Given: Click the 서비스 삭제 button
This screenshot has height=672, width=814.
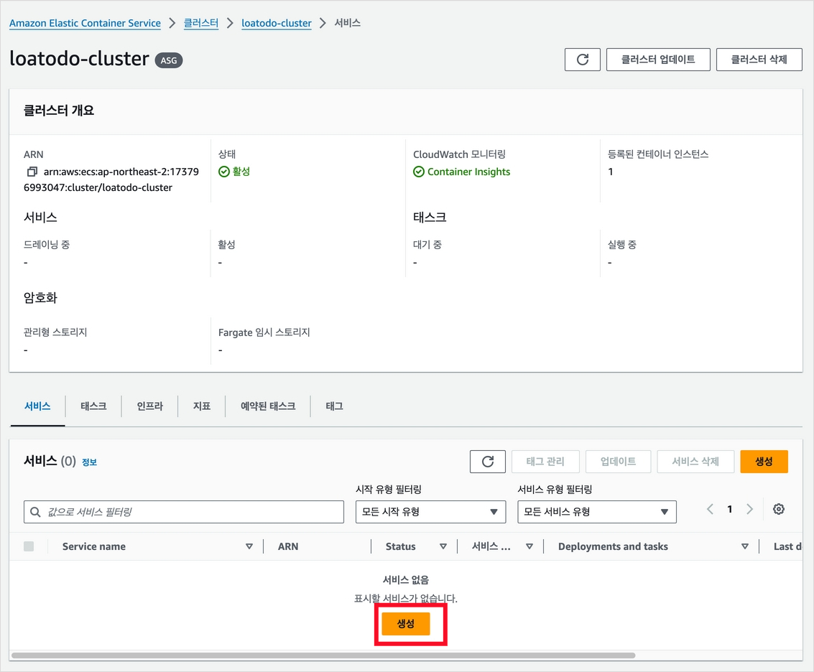Looking at the screenshot, I should point(695,462).
